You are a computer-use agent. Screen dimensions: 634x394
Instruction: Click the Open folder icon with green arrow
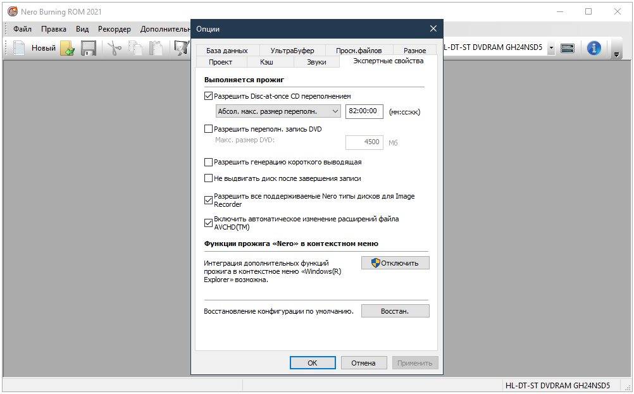(68, 48)
